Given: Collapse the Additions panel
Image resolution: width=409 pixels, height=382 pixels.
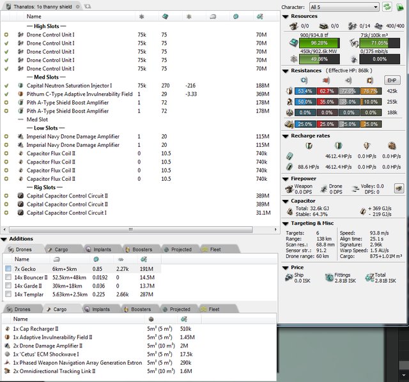Looking at the screenshot, I should (4, 239).
